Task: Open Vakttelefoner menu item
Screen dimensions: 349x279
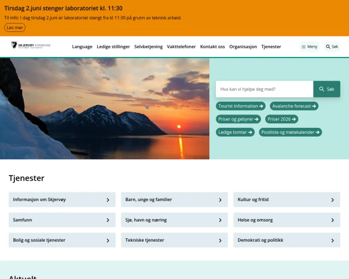Action: [x=181, y=46]
